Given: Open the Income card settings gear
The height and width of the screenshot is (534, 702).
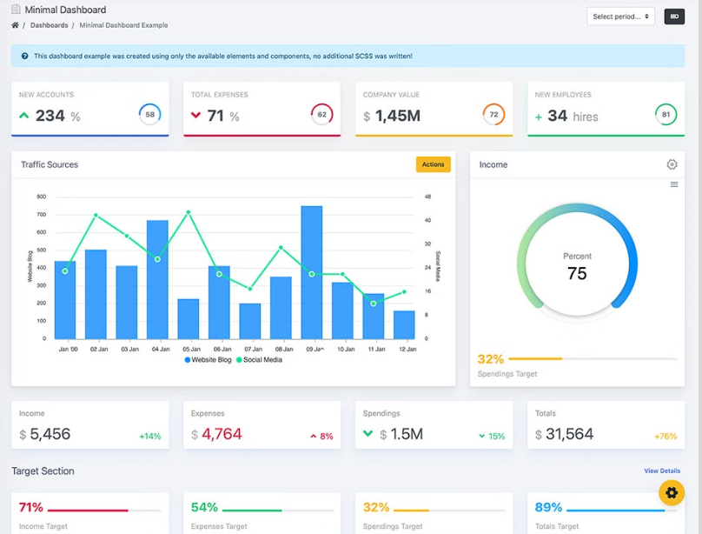Looking at the screenshot, I should tap(672, 164).
